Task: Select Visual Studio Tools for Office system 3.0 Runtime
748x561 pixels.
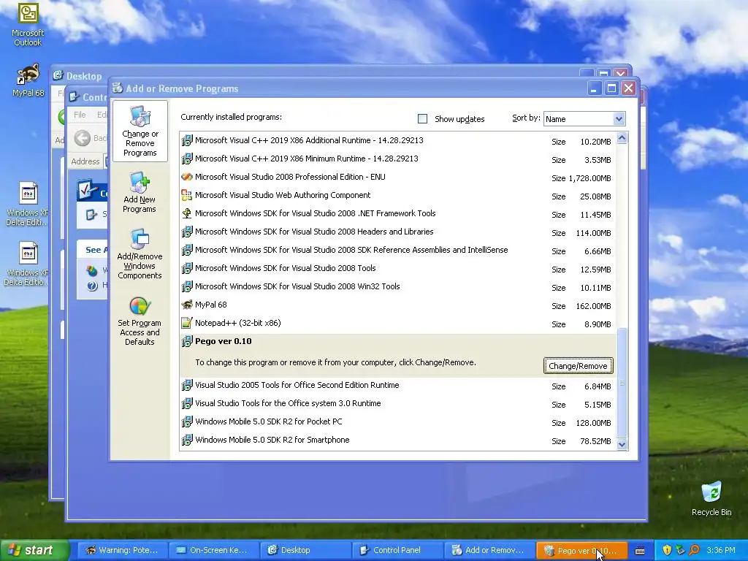Action: pos(398,403)
